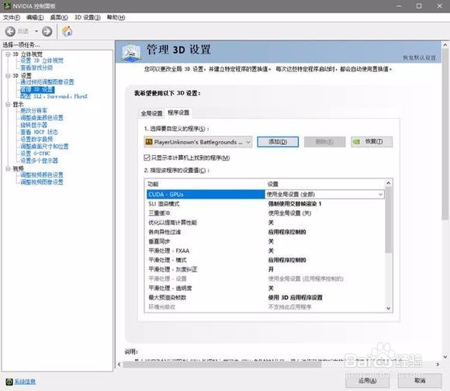This screenshot has height=391, width=450.
Task: Select 管理 3D 设置 in tree
Action: click(x=37, y=89)
